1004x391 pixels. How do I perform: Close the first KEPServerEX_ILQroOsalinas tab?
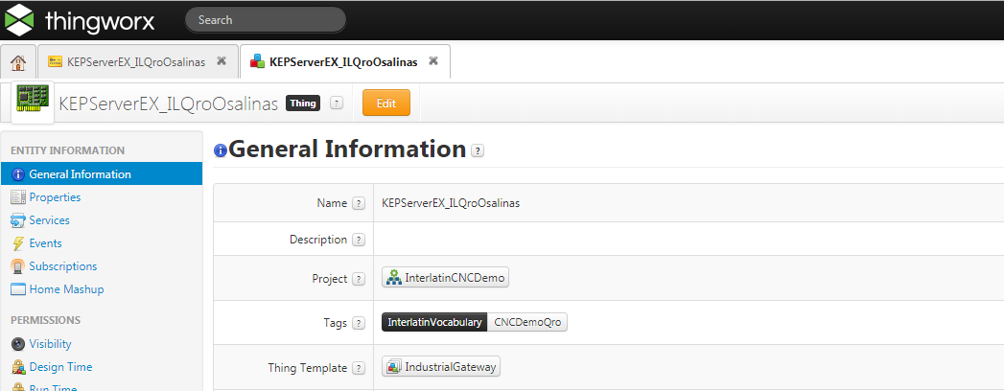[x=222, y=60]
